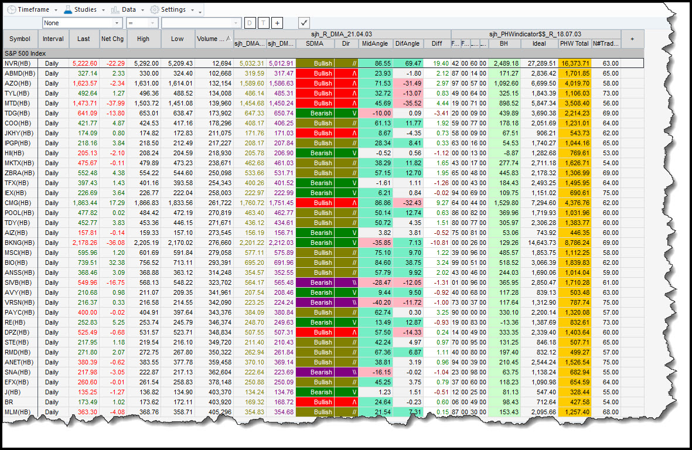Open the Settings dropdown arrow
This screenshot has width=692, height=450.
192,10
